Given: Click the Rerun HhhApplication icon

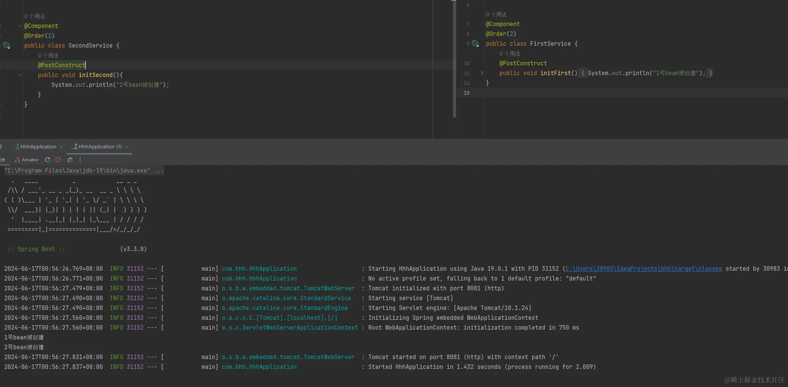Looking at the screenshot, I should 48,160.
